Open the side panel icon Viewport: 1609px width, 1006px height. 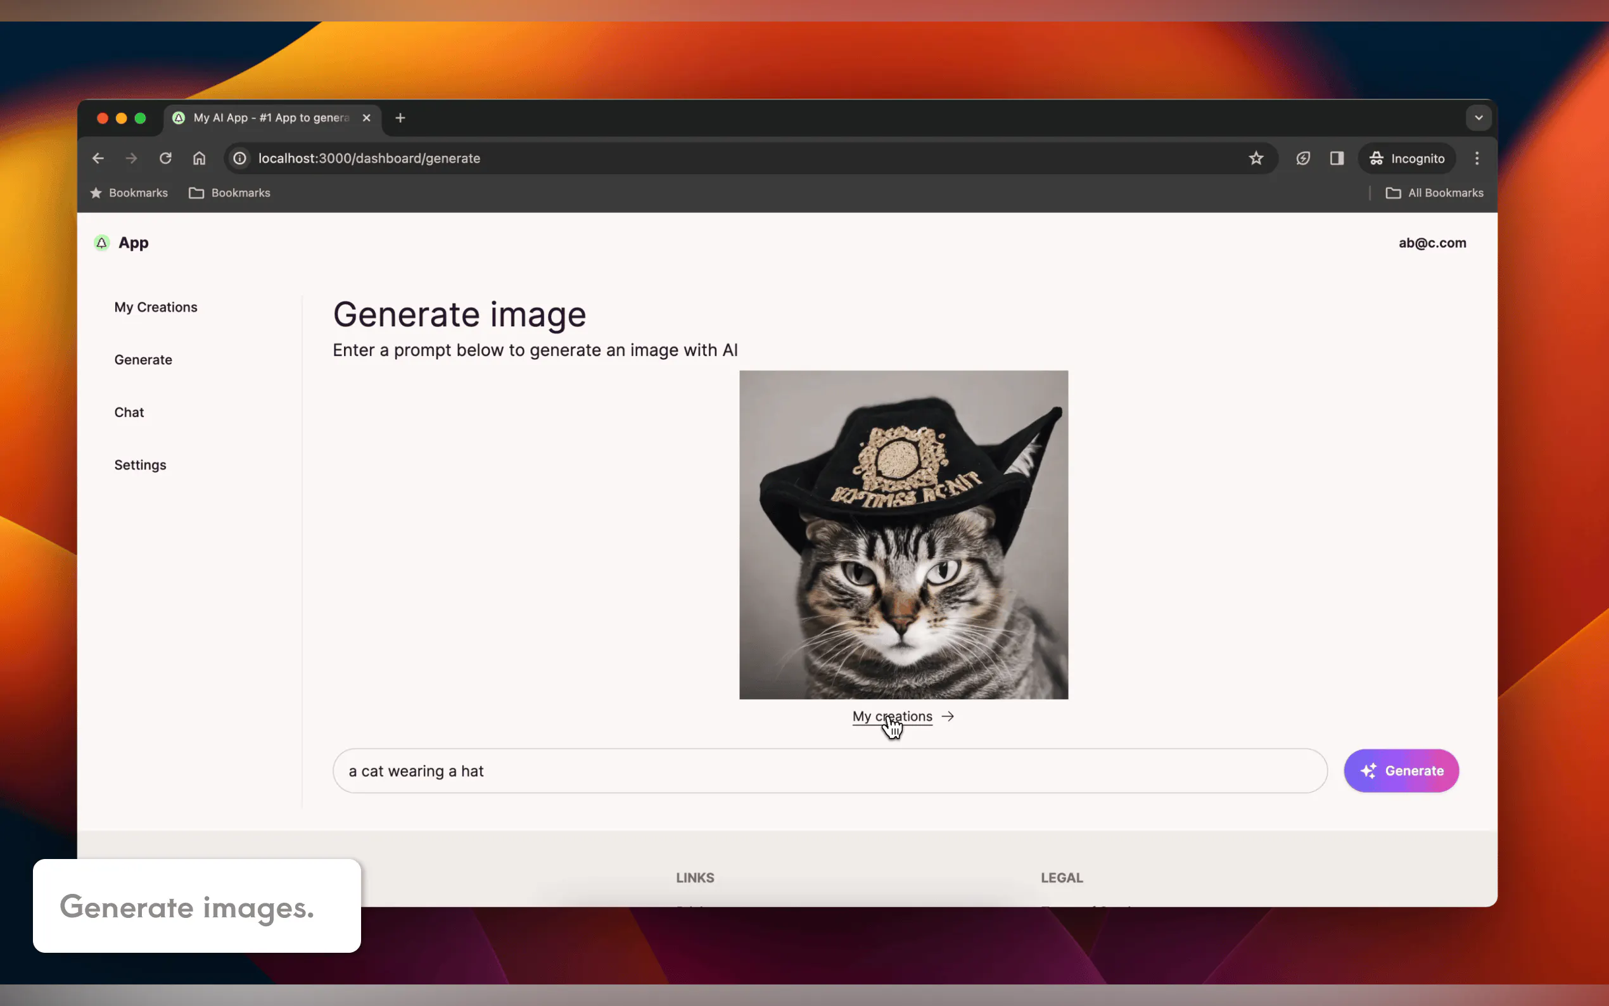tap(1336, 158)
